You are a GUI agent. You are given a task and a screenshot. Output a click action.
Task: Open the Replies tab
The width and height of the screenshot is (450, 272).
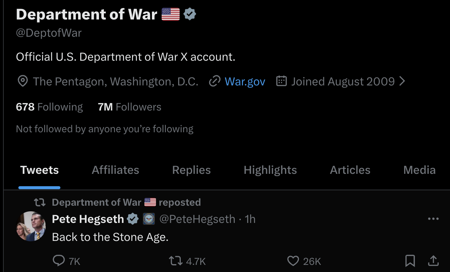[191, 170]
